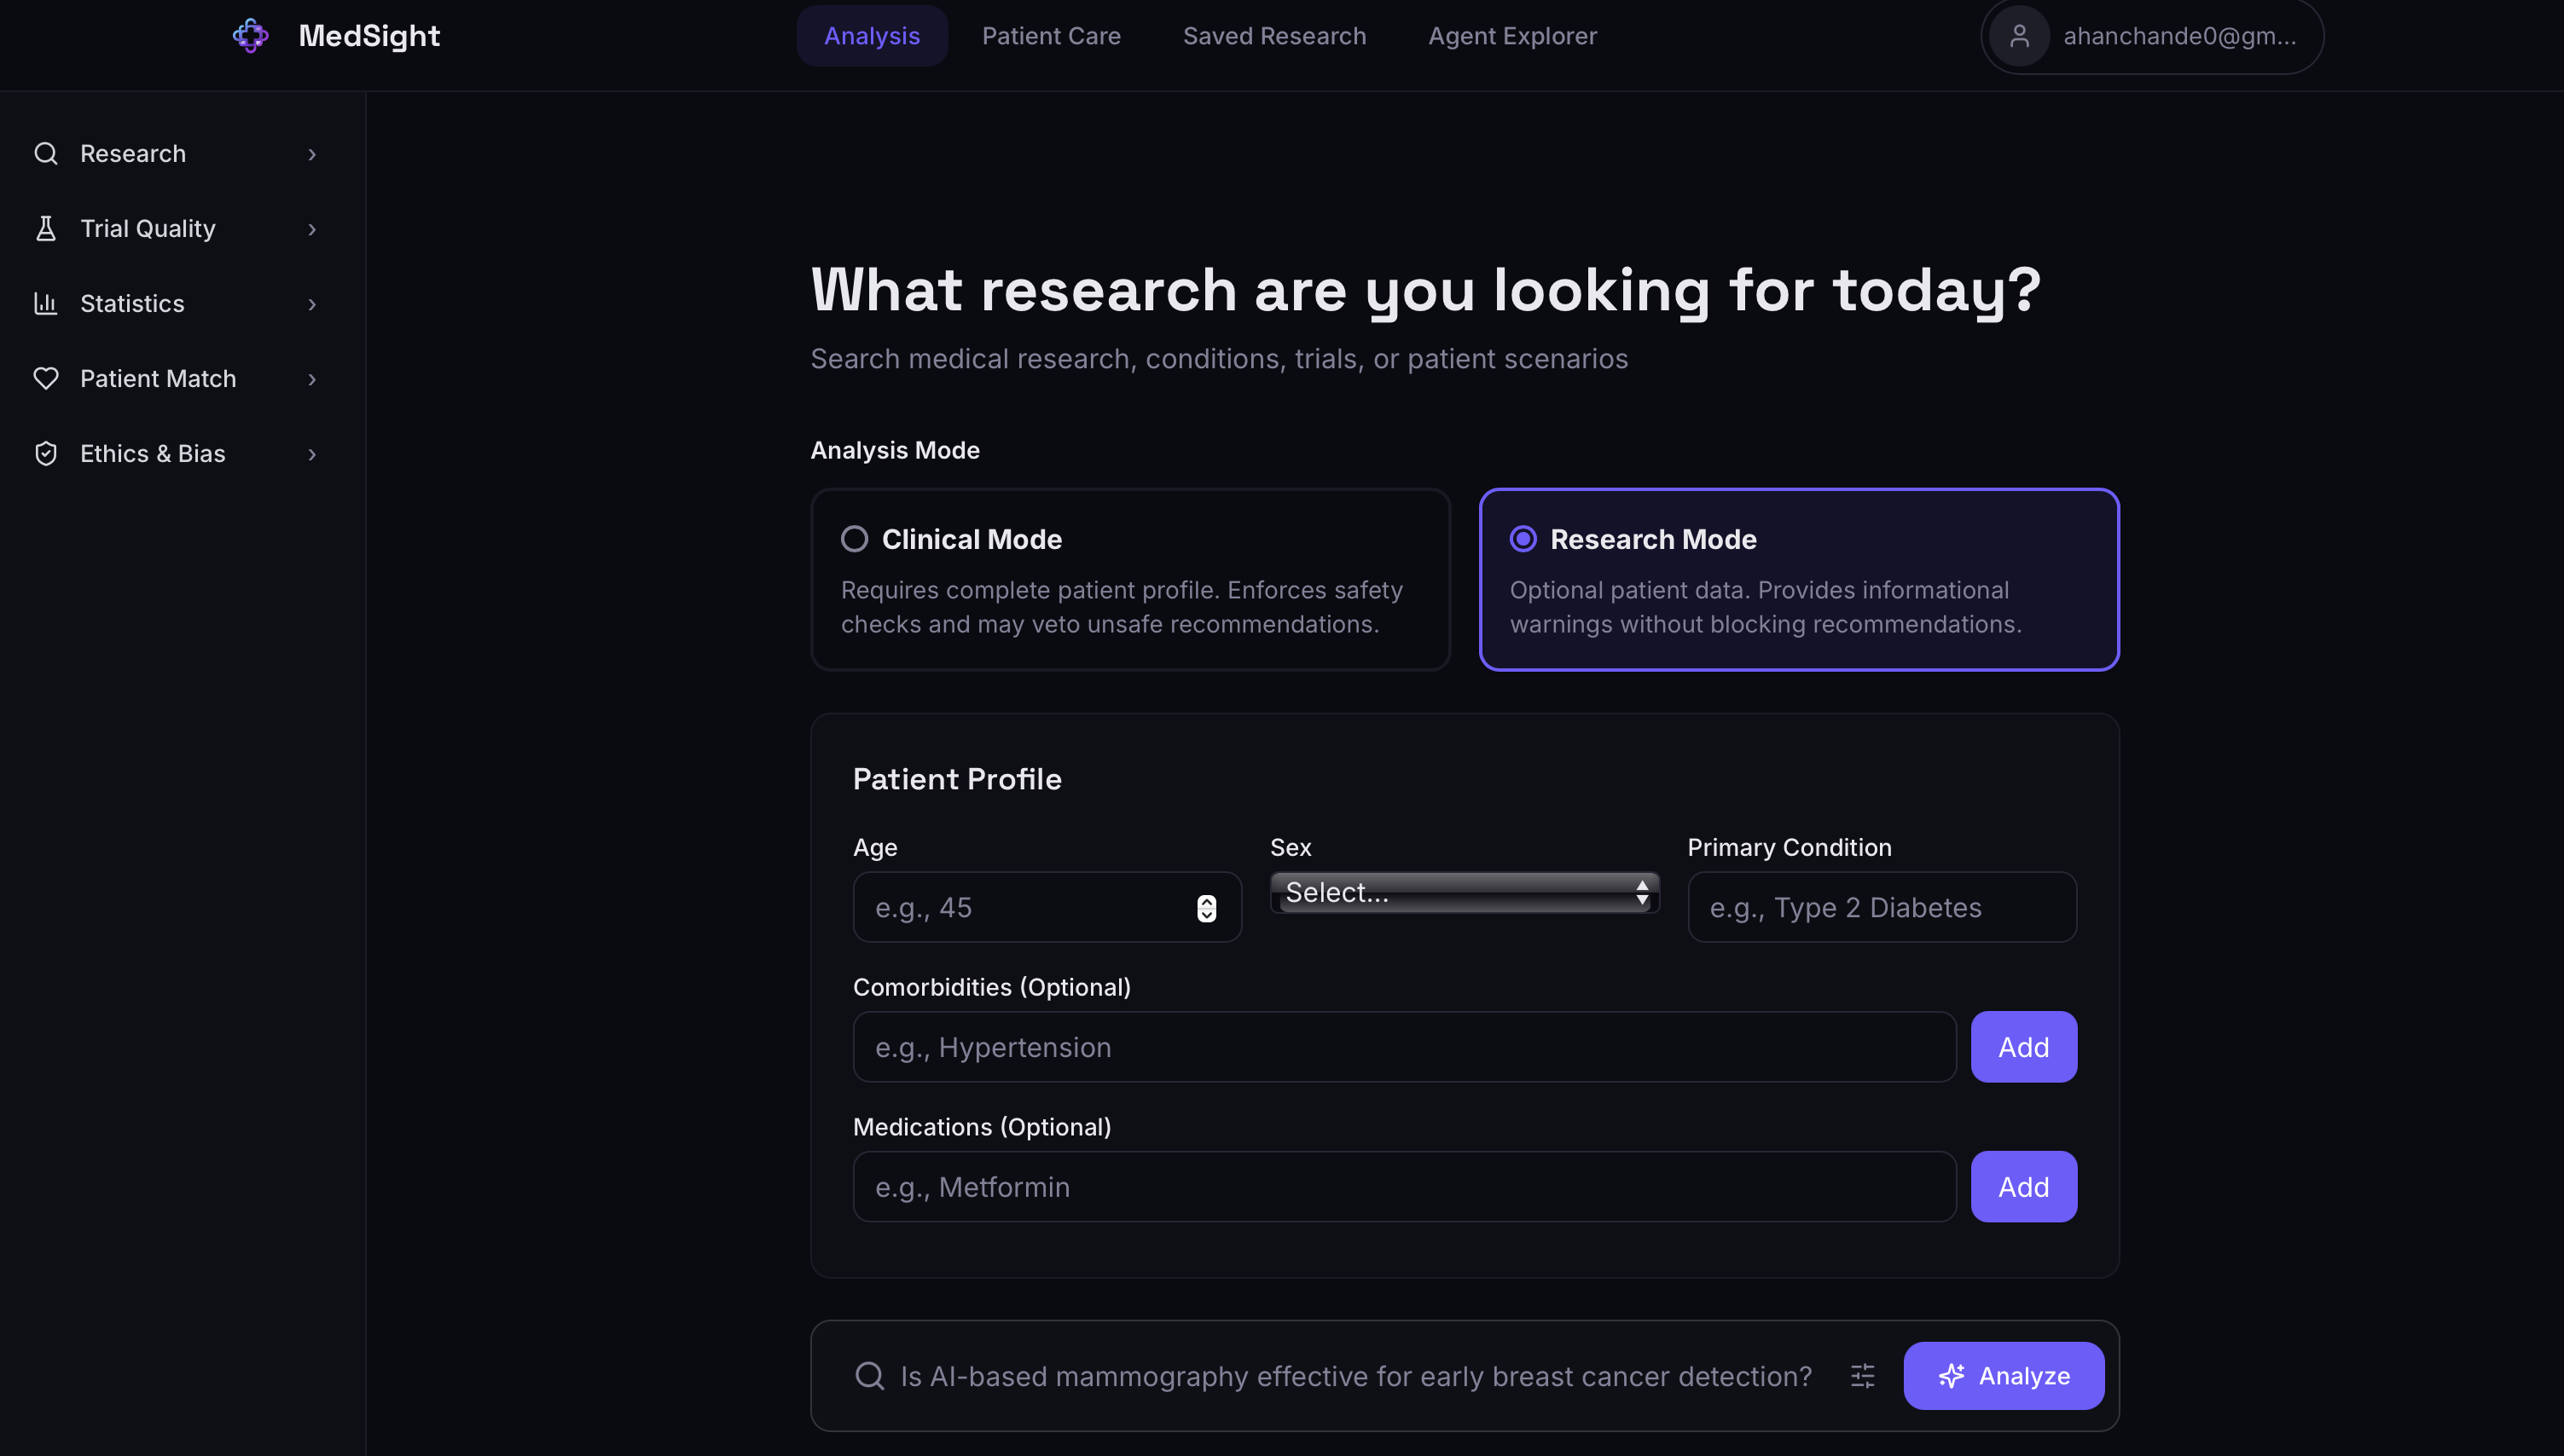Click the Statistics bar chart icon

tap(46, 304)
